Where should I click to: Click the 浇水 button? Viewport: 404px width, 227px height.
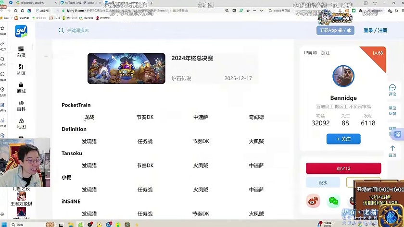pyautogui.click(x=323, y=182)
